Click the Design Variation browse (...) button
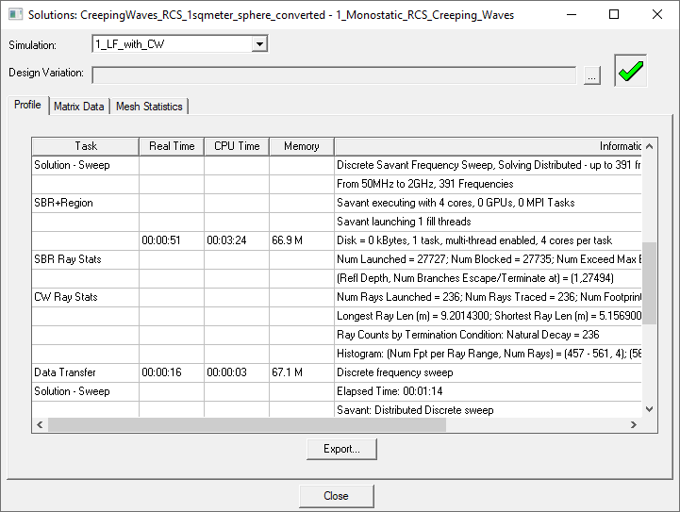Viewport: 680px width, 512px height. (592, 75)
